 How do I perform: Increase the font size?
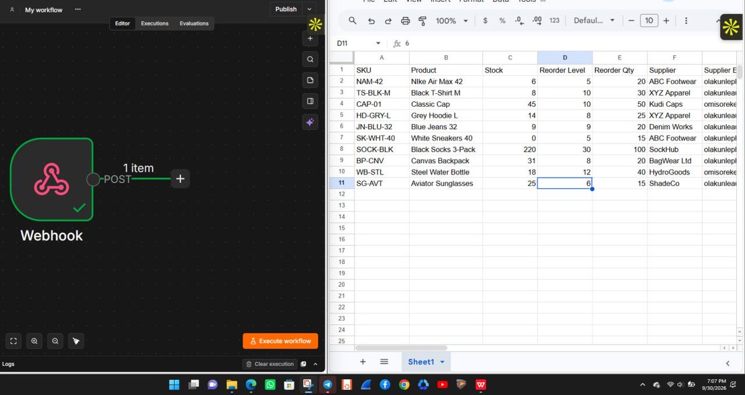666,20
